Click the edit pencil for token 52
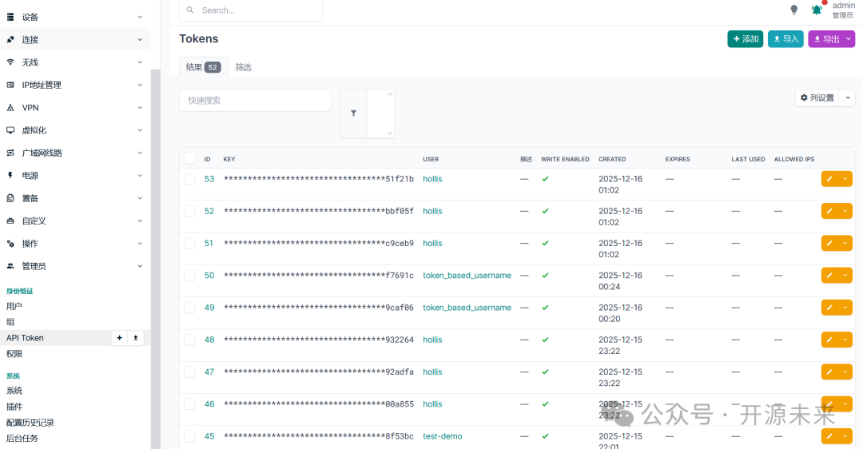This screenshot has width=863, height=449. 829,211
